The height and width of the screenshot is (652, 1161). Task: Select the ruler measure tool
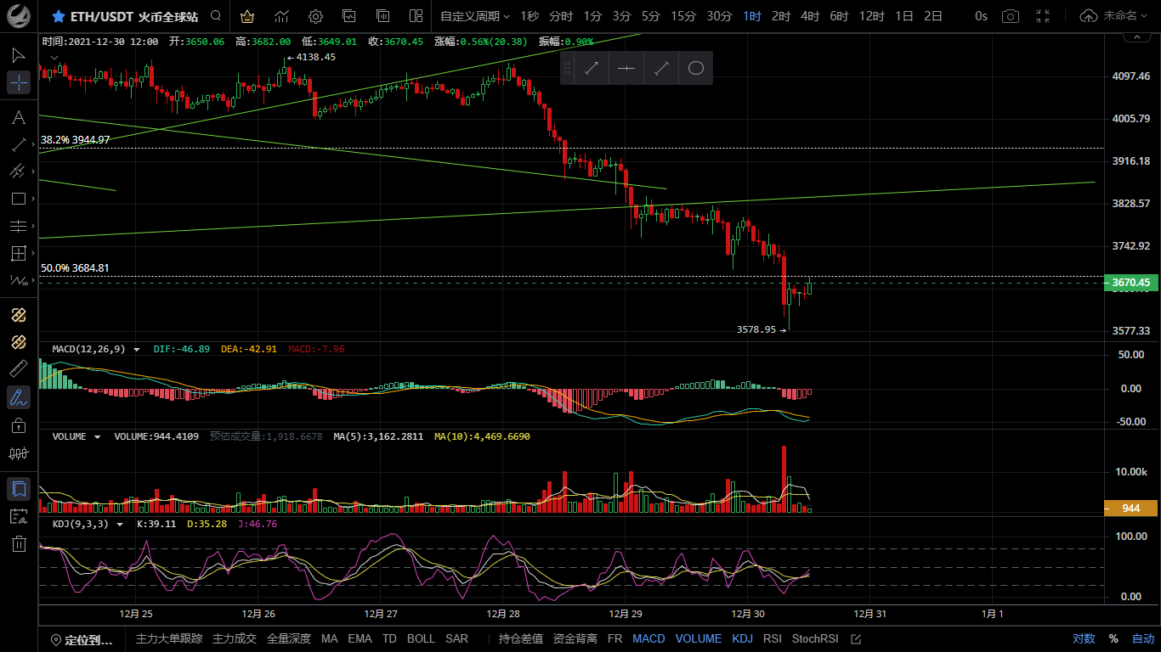coord(19,369)
